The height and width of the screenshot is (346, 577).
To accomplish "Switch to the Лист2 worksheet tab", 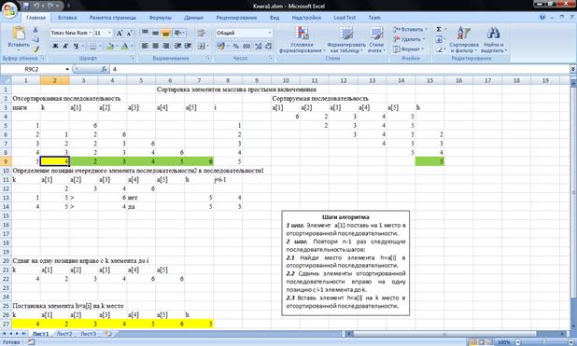I will click(x=64, y=334).
